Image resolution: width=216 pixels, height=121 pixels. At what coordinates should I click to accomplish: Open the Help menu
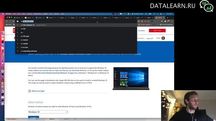coord(62,14)
